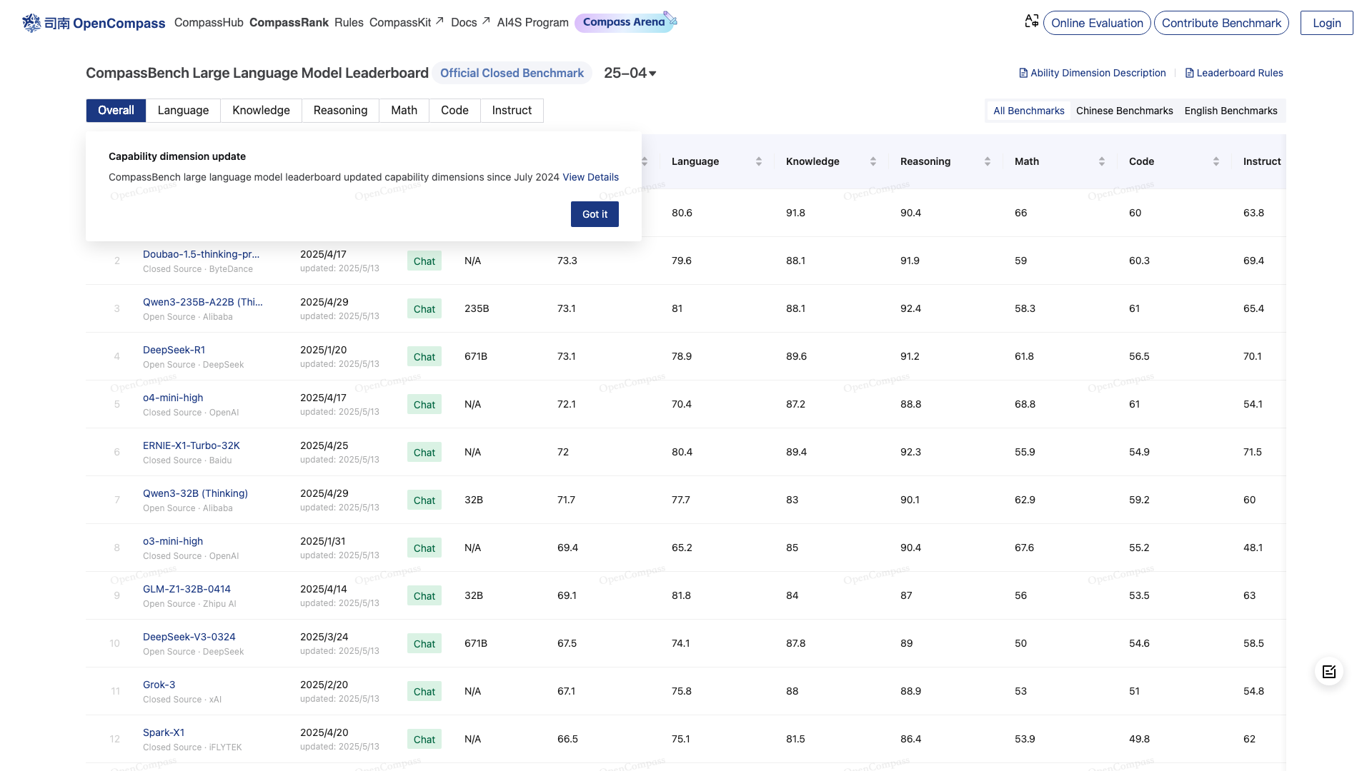Viewport: 1372px width, 771px height.
Task: Click the Online Evaluation button
Action: (1097, 23)
